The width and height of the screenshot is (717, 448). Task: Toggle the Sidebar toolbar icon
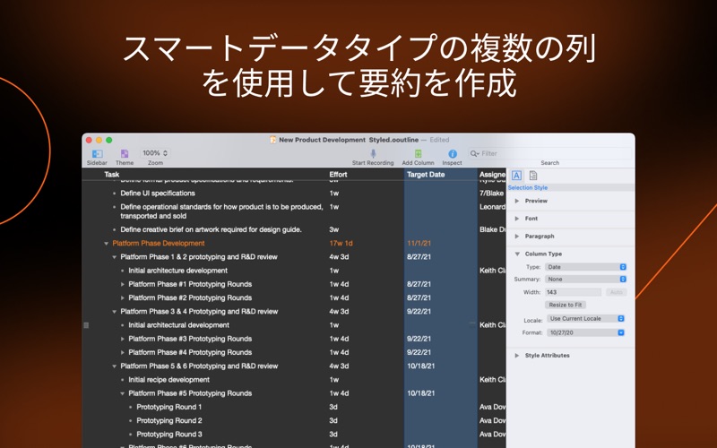pos(97,153)
